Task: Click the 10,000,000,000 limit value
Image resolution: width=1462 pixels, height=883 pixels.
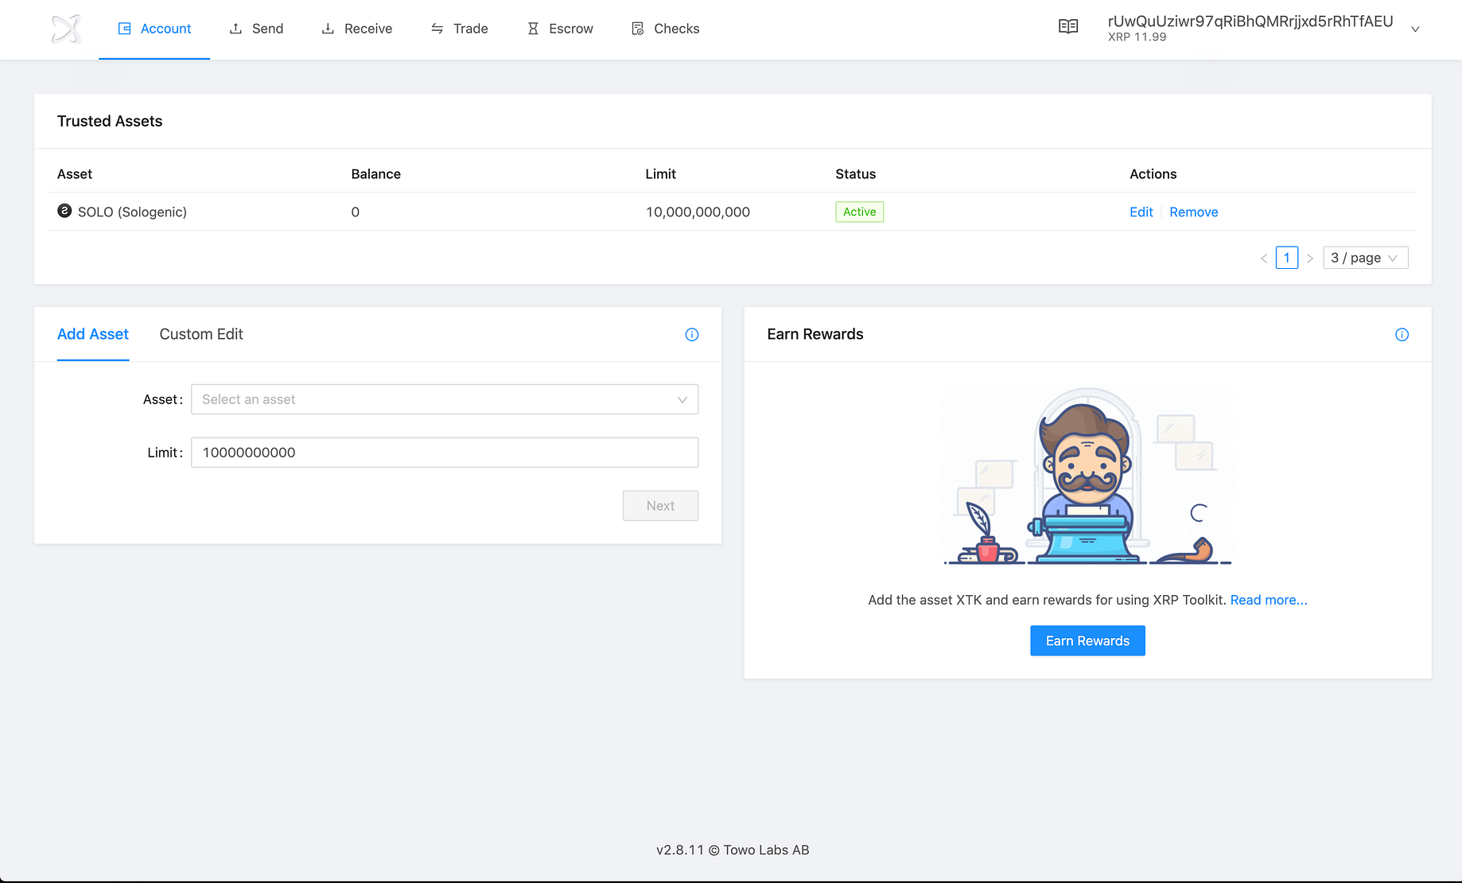Action: 698,212
